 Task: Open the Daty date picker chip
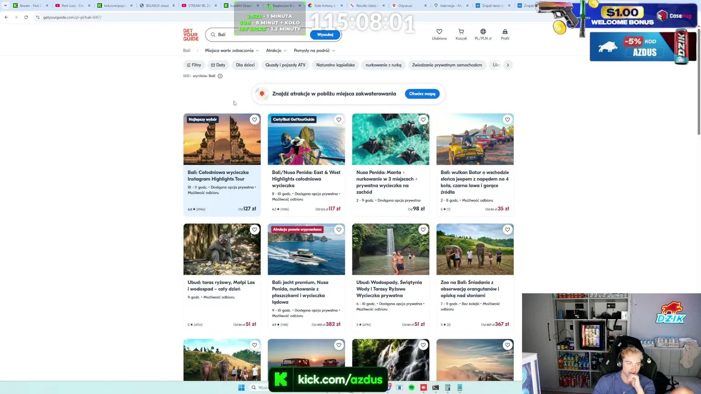coord(218,65)
